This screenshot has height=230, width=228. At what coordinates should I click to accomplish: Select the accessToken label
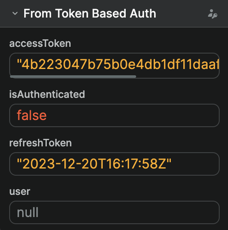click(40, 43)
